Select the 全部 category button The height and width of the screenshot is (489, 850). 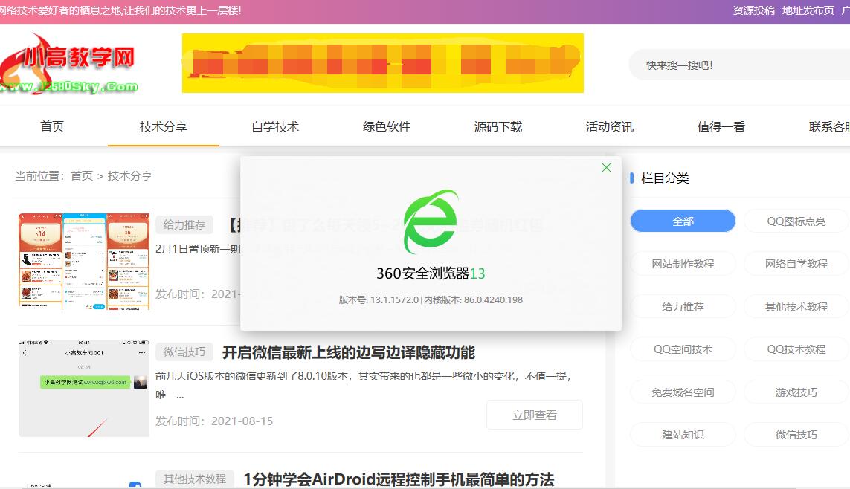tap(683, 221)
